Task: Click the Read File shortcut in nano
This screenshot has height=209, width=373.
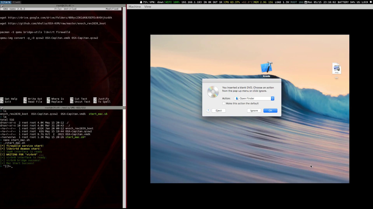Action: pos(33,102)
